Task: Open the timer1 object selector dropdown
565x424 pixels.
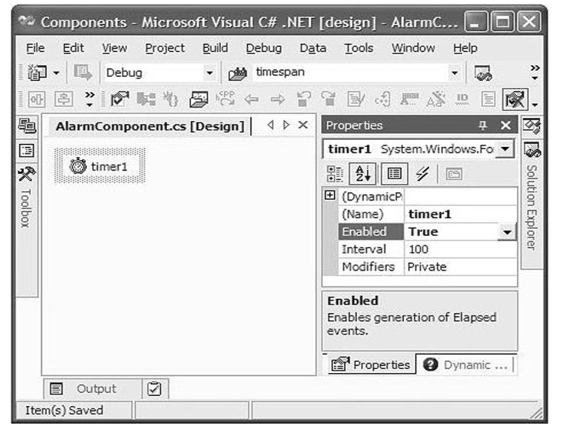Action: (505, 149)
